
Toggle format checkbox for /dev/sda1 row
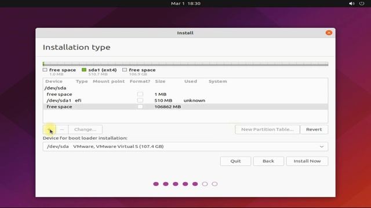click(x=140, y=100)
